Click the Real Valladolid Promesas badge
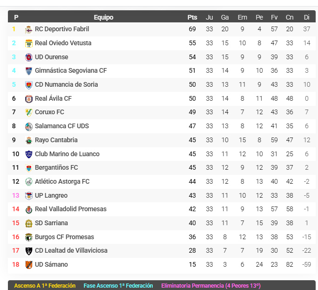Screen dimensions: 318x290 click(28, 209)
